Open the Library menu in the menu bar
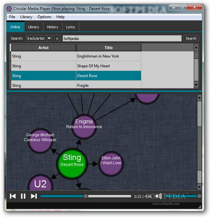The image size is (211, 218). point(26,17)
